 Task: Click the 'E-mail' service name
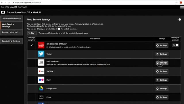49,97
